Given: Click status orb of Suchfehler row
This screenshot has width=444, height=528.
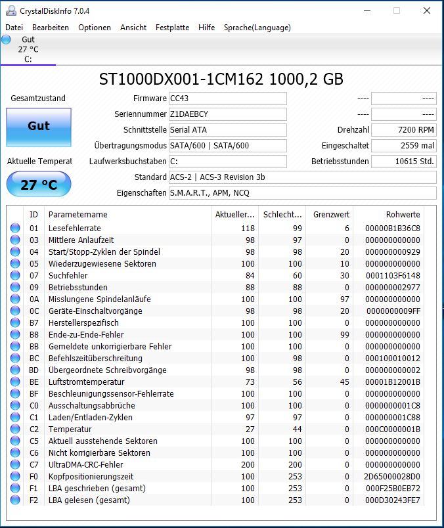Looking at the screenshot, I should (x=15, y=275).
